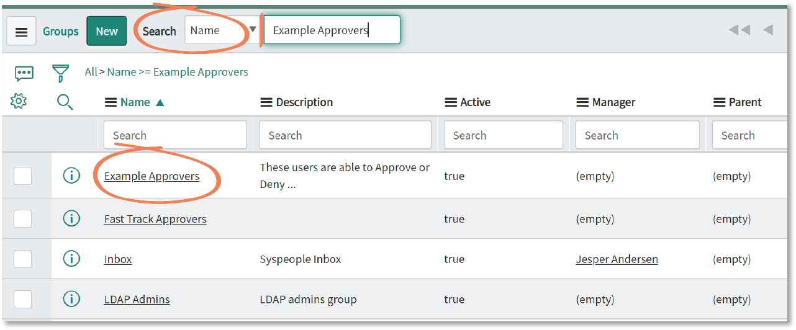Preview the Fast Track Approvers info icon
Viewport: 796px width, 330px height.
tap(72, 218)
